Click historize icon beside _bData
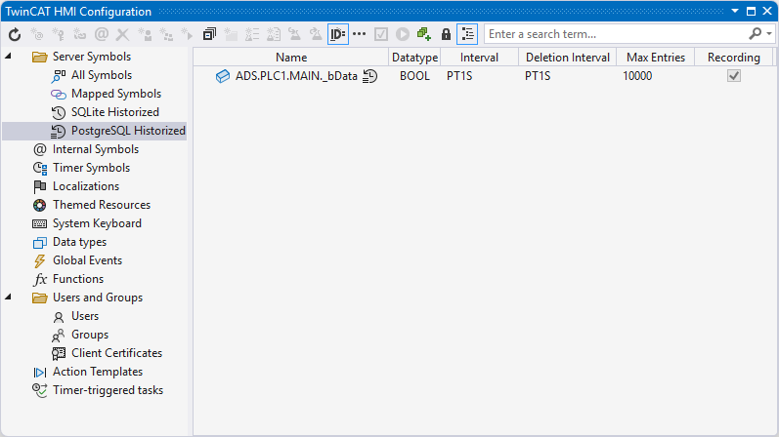Image resolution: width=779 pixels, height=437 pixels. (369, 76)
